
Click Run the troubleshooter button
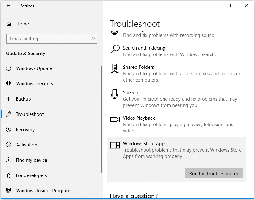click(214, 173)
